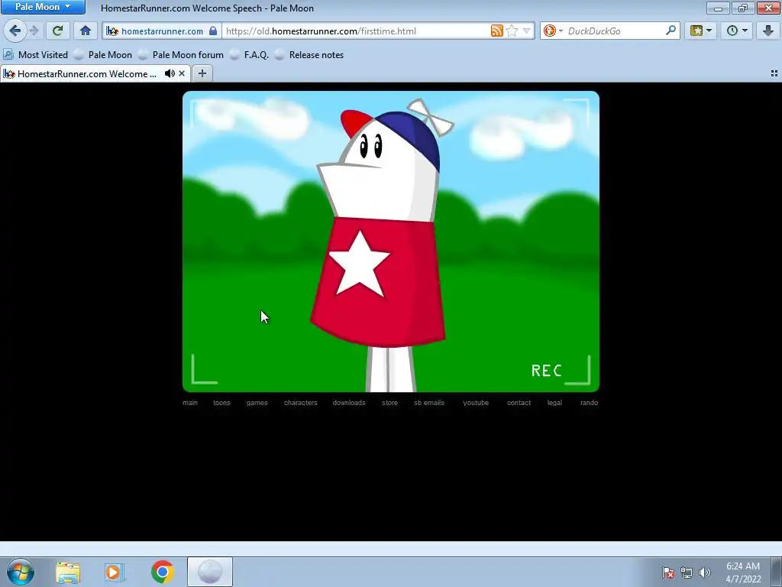This screenshot has height=587, width=782.
Task: Launch Windows Media Player from taskbar
Action: pos(115,572)
